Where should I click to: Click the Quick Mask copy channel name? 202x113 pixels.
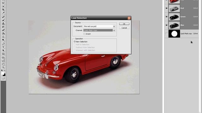coord(186,34)
